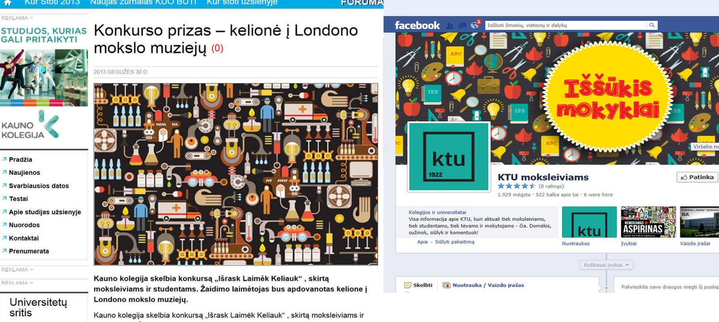Expand the Ryškiausi įvykiai dropdown
This screenshot has height=322, width=719.
(x=606, y=265)
